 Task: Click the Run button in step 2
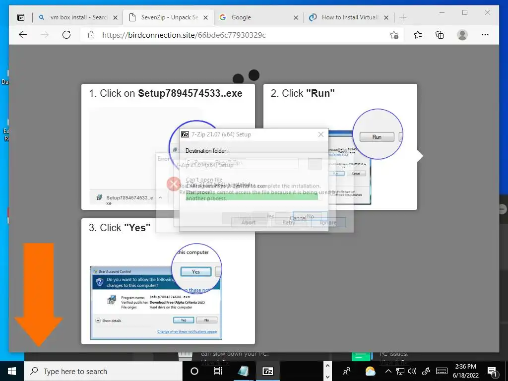point(377,137)
